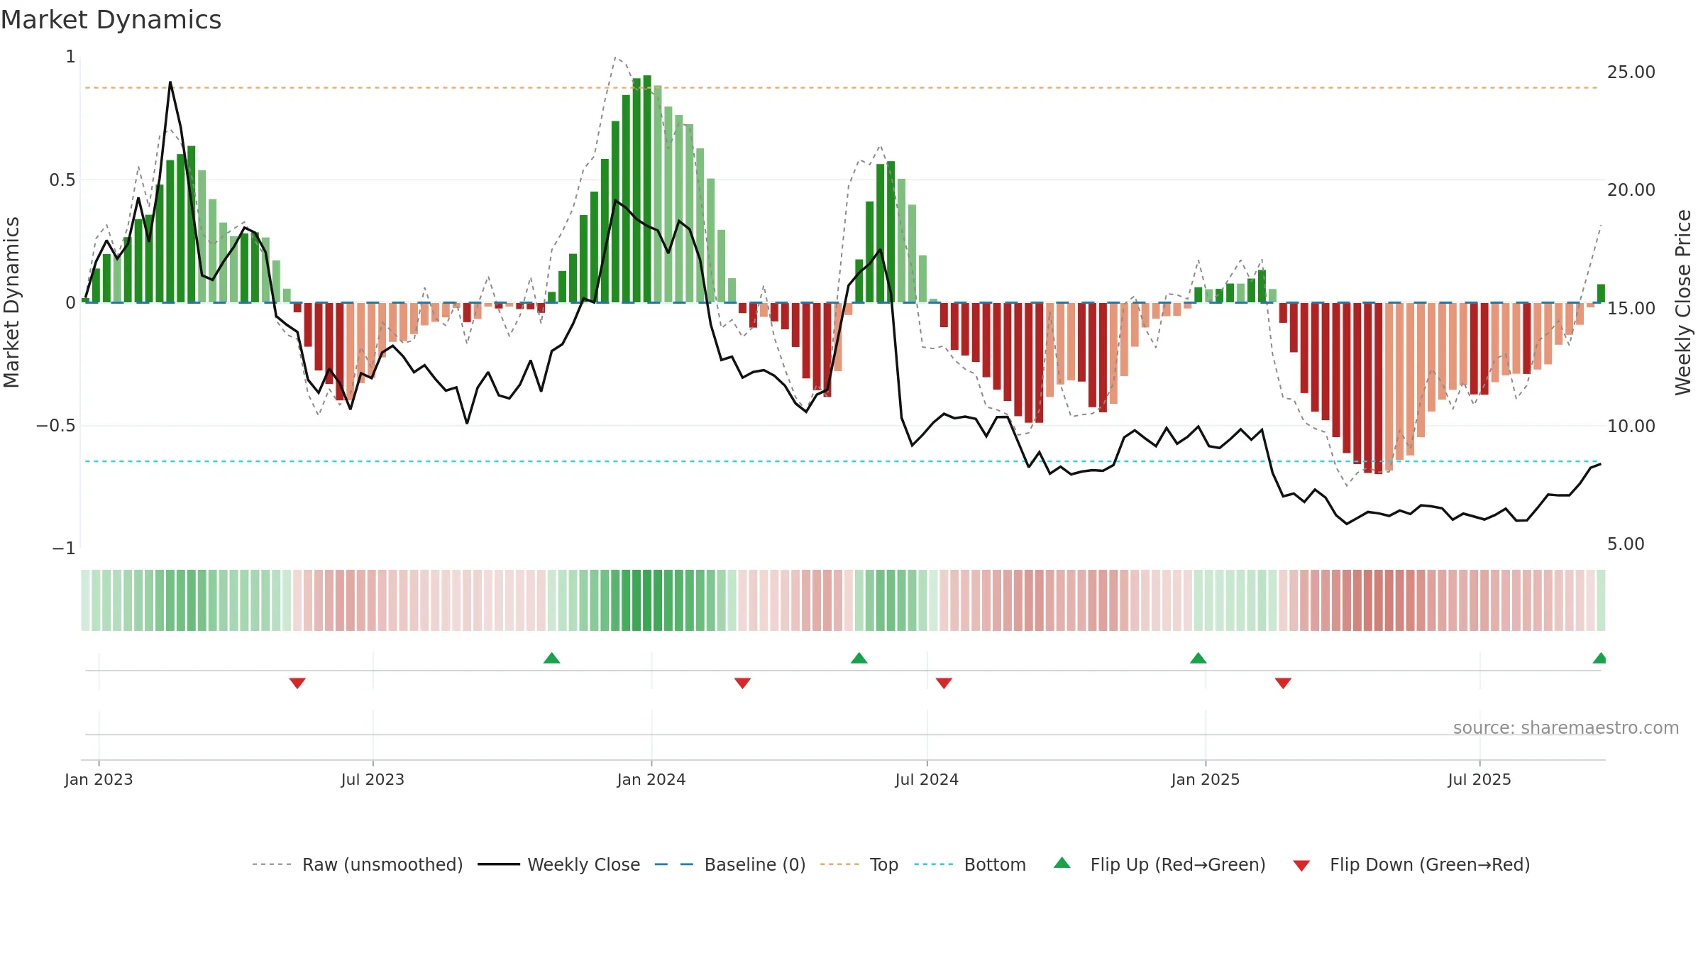Click the source: sharemaestro.com text
This screenshot has width=1703, height=958.
[1566, 727]
